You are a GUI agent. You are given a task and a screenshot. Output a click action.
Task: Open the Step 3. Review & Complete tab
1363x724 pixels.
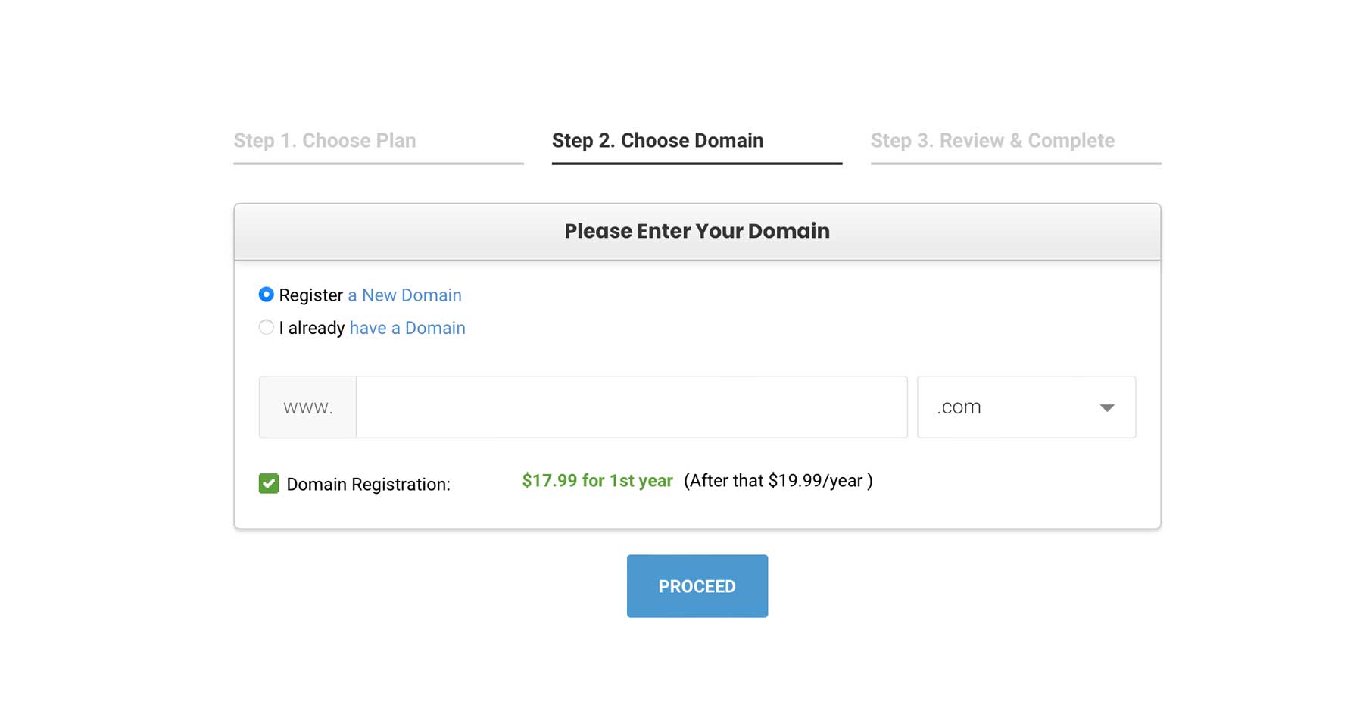click(992, 141)
